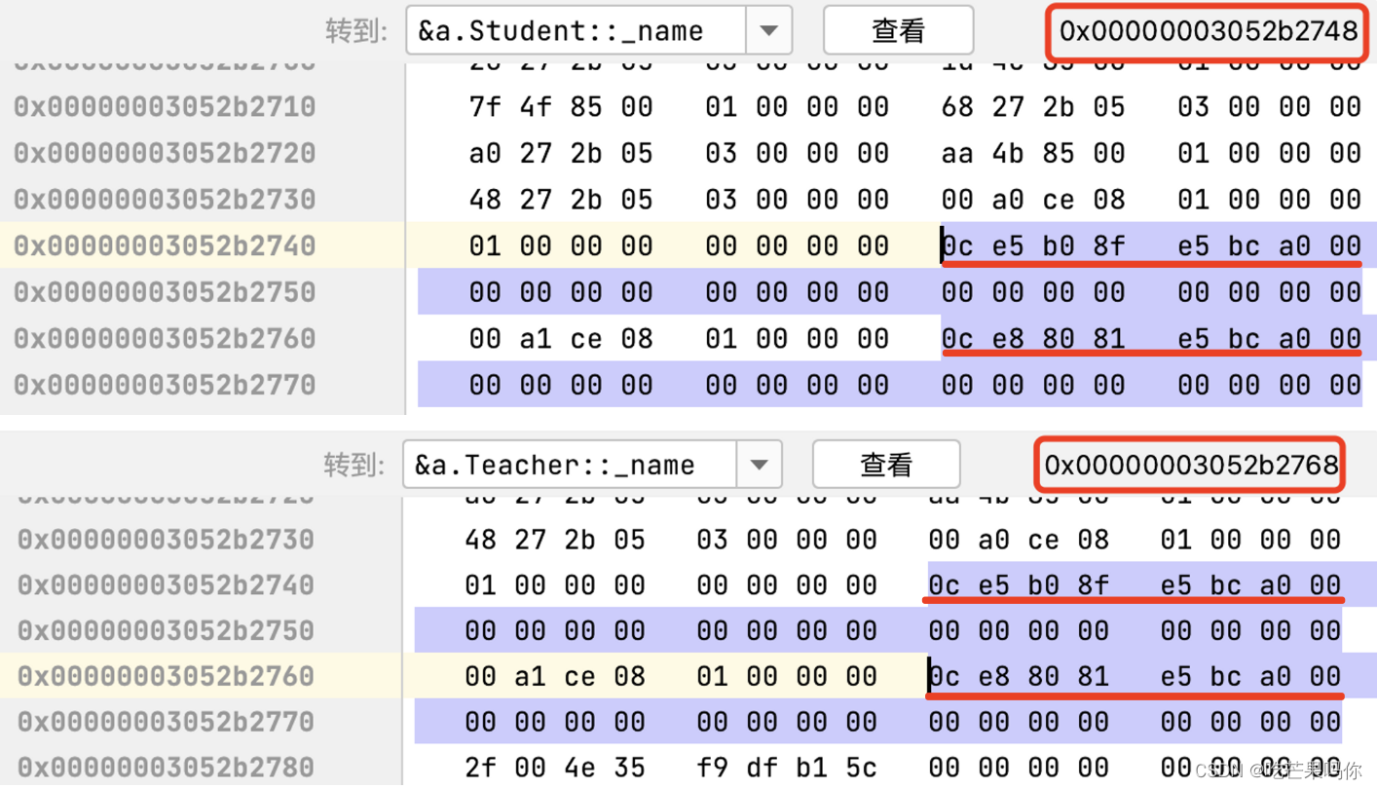
Task: Click bytes 2f 00 4e 35 in Teacher panel
Action: tap(555, 768)
